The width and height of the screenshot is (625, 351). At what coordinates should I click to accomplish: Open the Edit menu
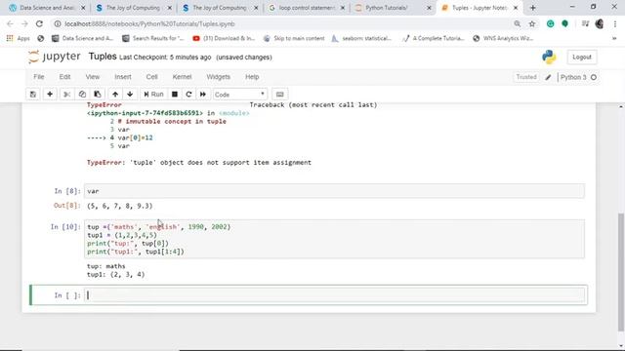tap(64, 77)
